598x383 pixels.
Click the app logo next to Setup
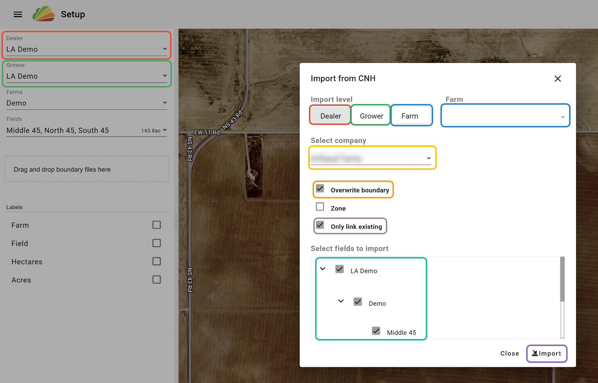pyautogui.click(x=44, y=14)
